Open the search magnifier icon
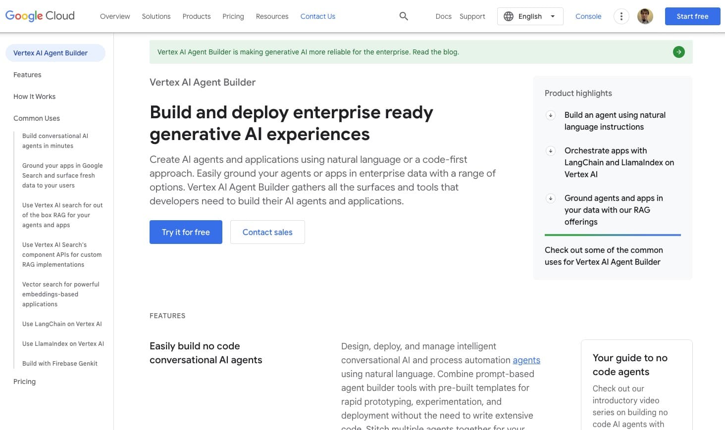The width and height of the screenshot is (725, 430). pos(404,16)
